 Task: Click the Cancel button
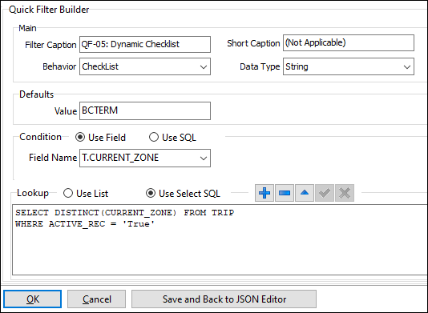(97, 299)
